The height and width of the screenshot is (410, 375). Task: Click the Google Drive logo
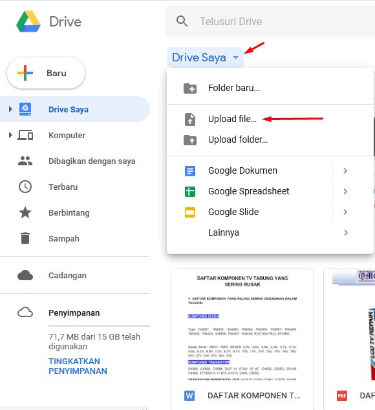[x=28, y=21]
